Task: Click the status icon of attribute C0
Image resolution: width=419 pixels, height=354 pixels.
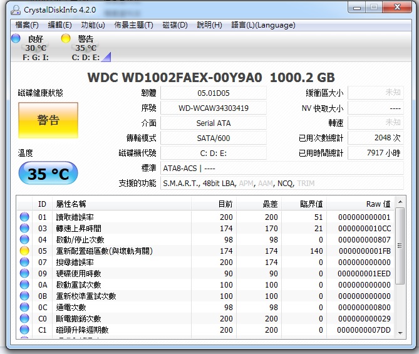Action: point(24,318)
